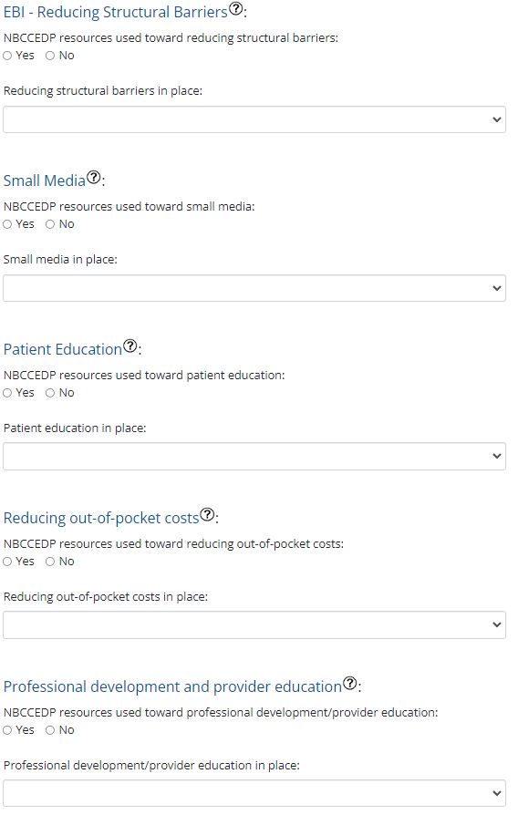Click the help icon next to Small Media
The width and height of the screenshot is (518, 815).
[93, 177]
